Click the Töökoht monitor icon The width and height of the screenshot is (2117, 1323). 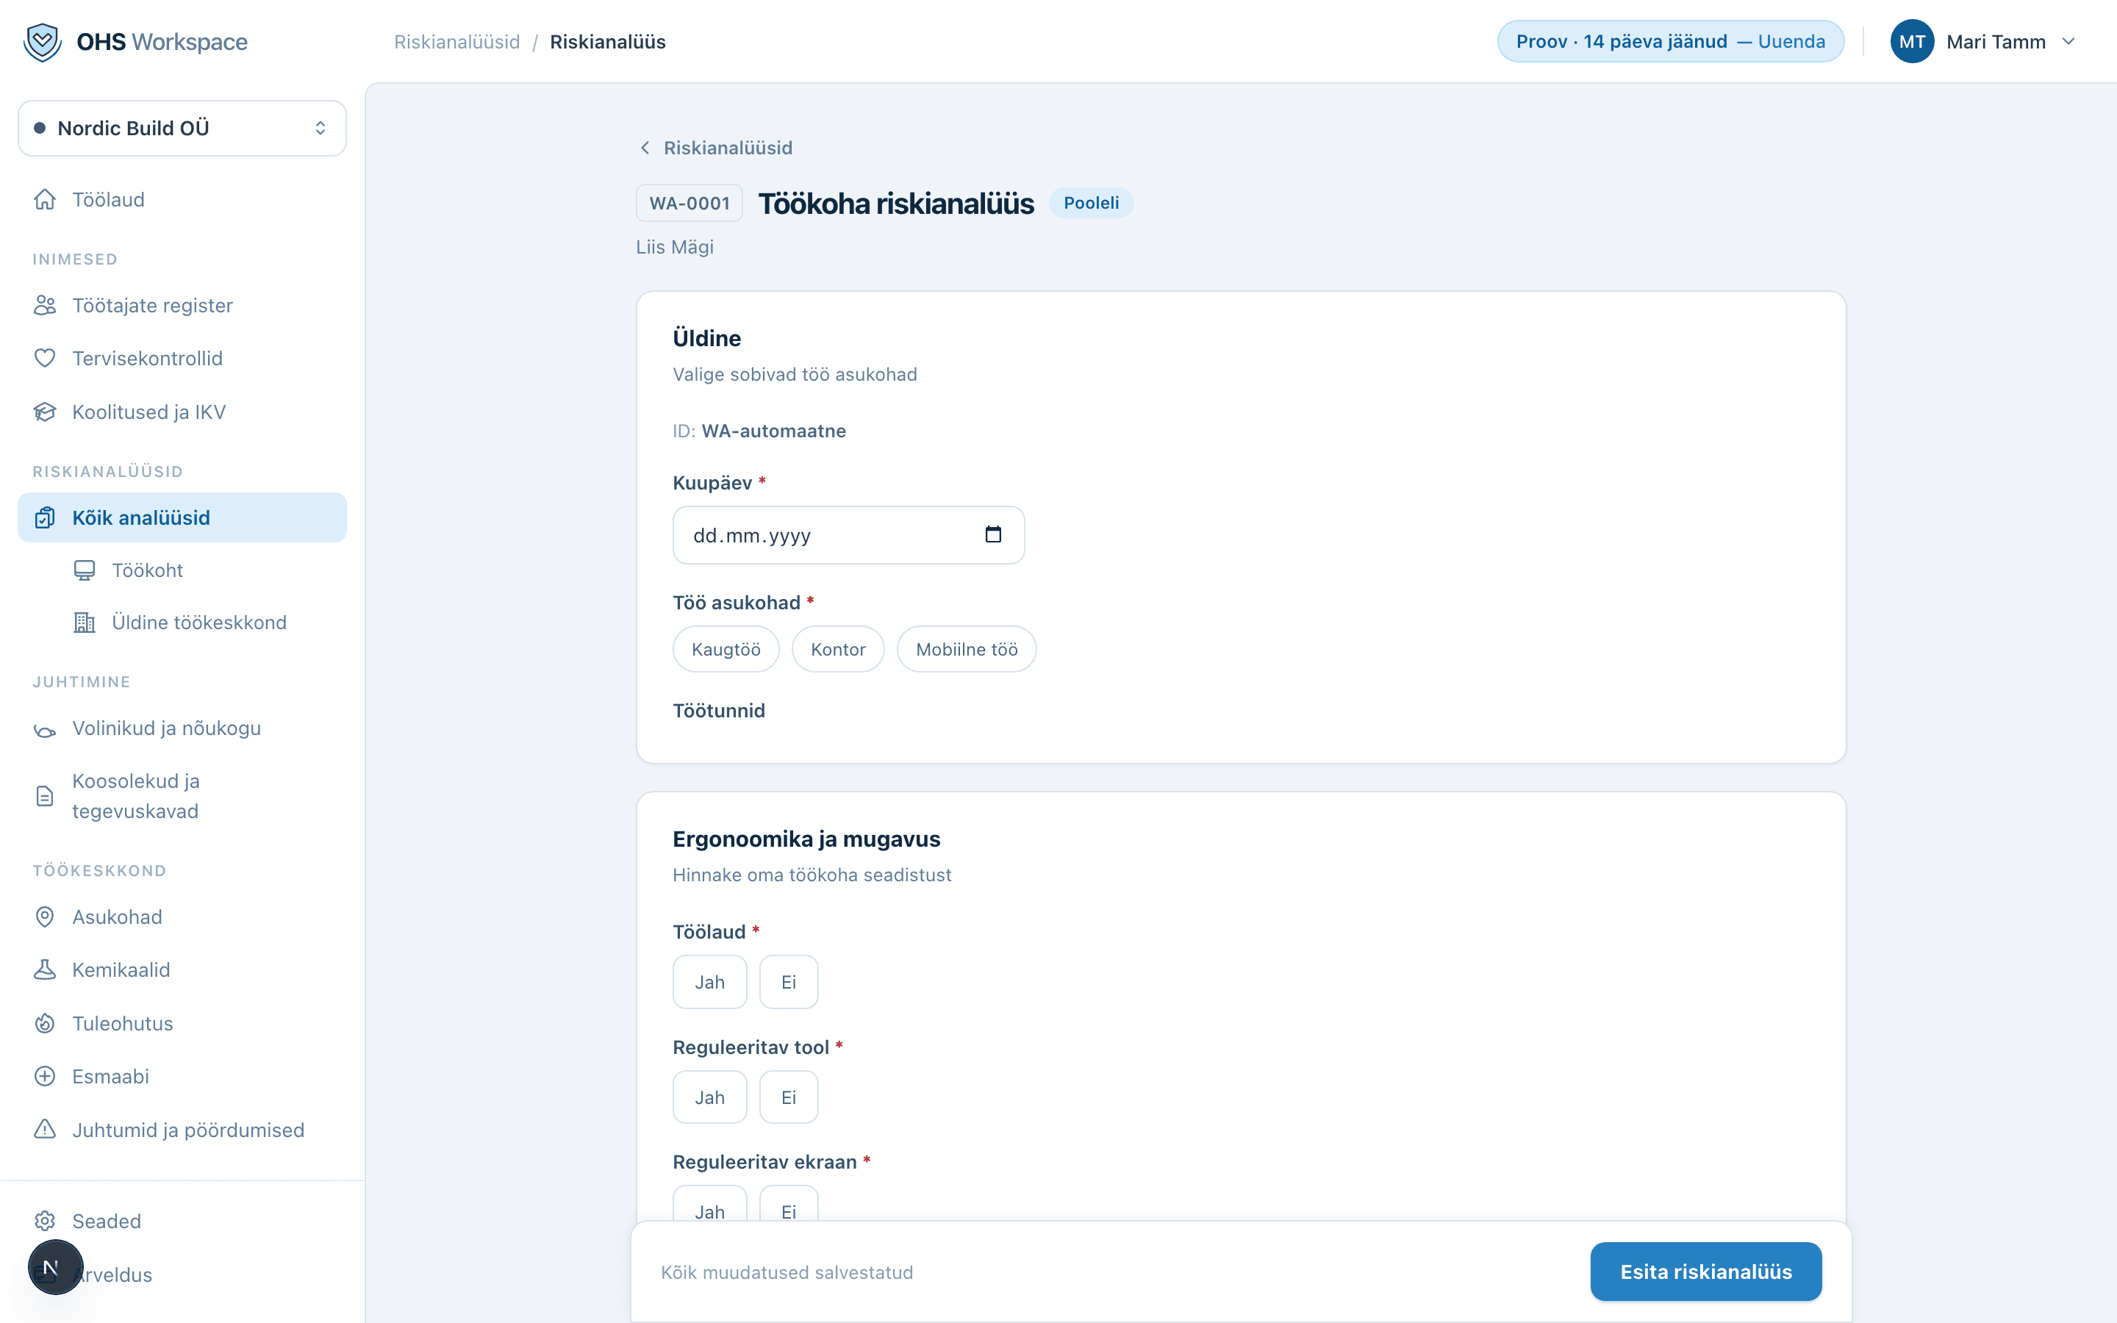(84, 570)
